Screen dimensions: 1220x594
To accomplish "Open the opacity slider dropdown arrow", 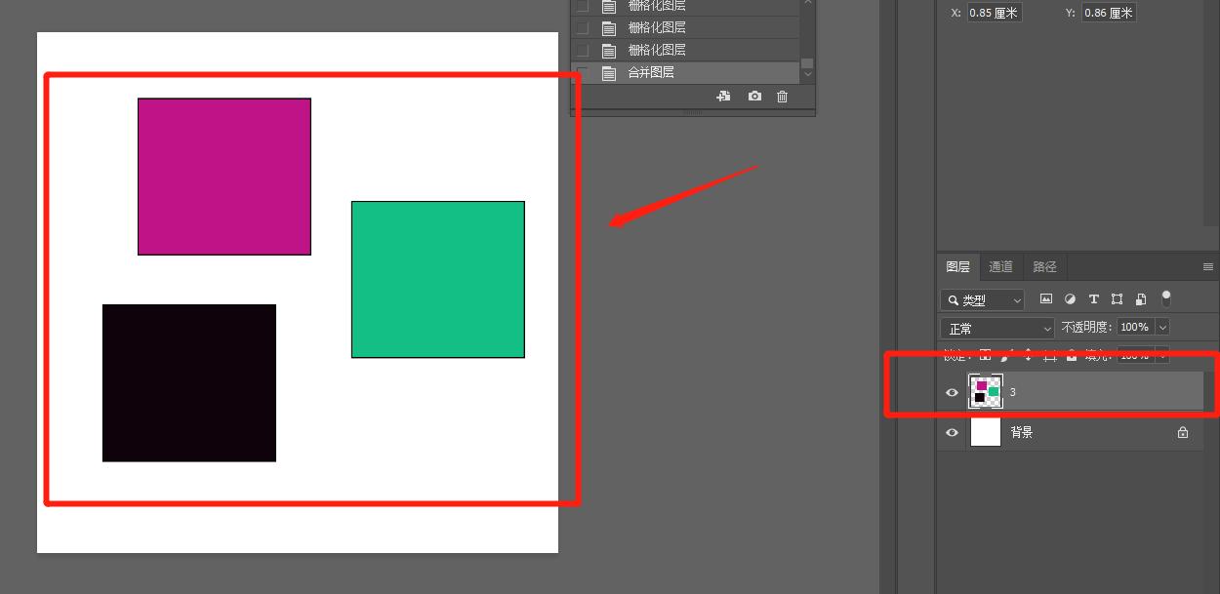I will click(x=1161, y=328).
